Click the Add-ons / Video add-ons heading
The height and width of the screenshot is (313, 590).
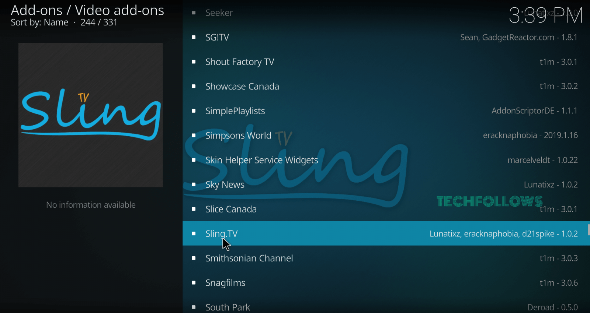click(x=87, y=10)
